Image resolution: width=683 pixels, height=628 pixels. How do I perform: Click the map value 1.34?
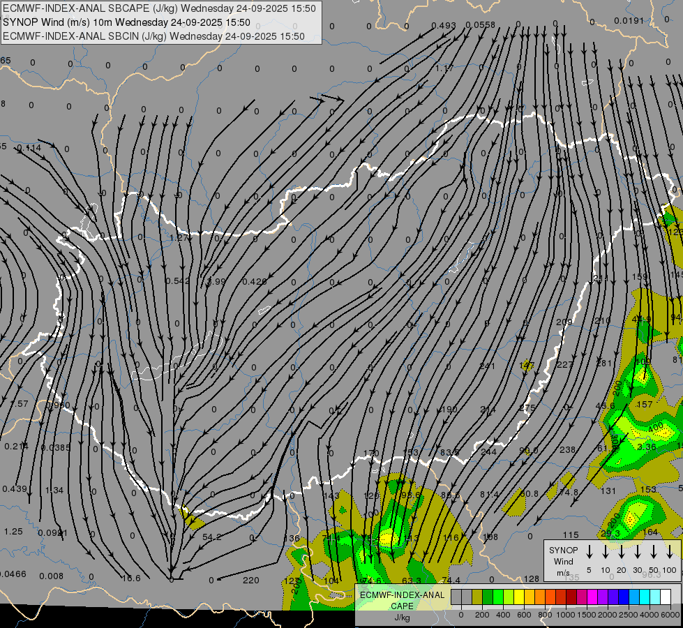tap(54, 491)
